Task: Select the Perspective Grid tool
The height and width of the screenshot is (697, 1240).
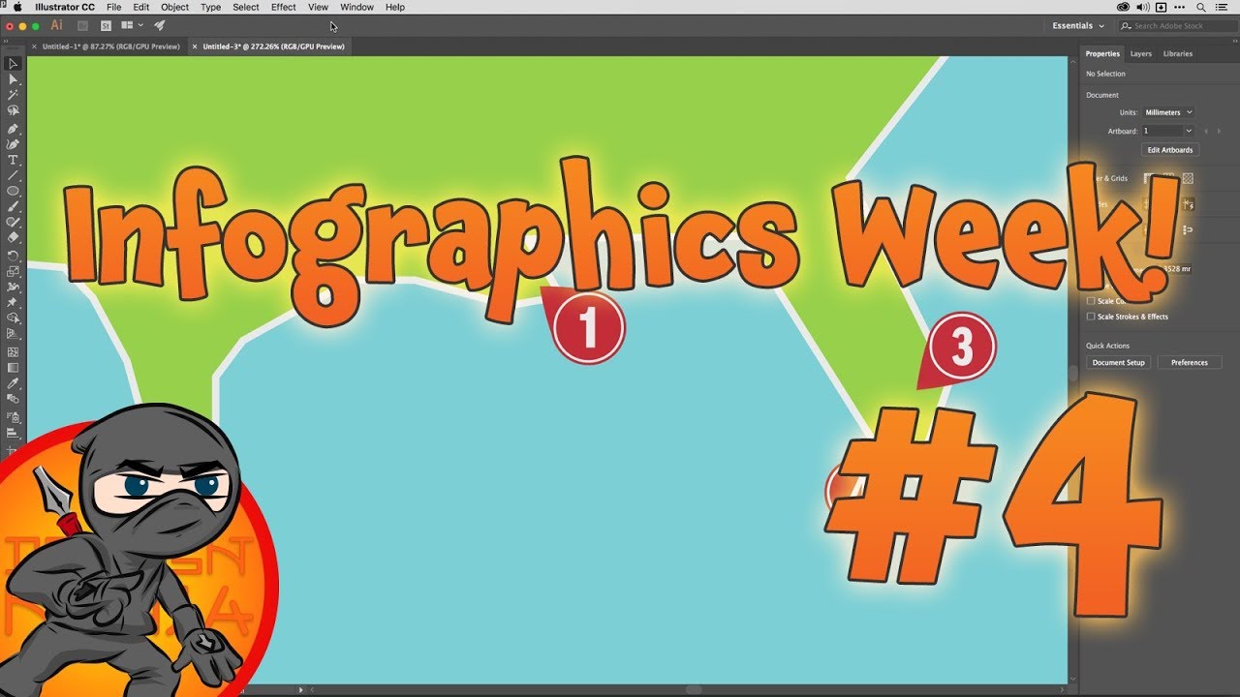Action: click(13, 334)
